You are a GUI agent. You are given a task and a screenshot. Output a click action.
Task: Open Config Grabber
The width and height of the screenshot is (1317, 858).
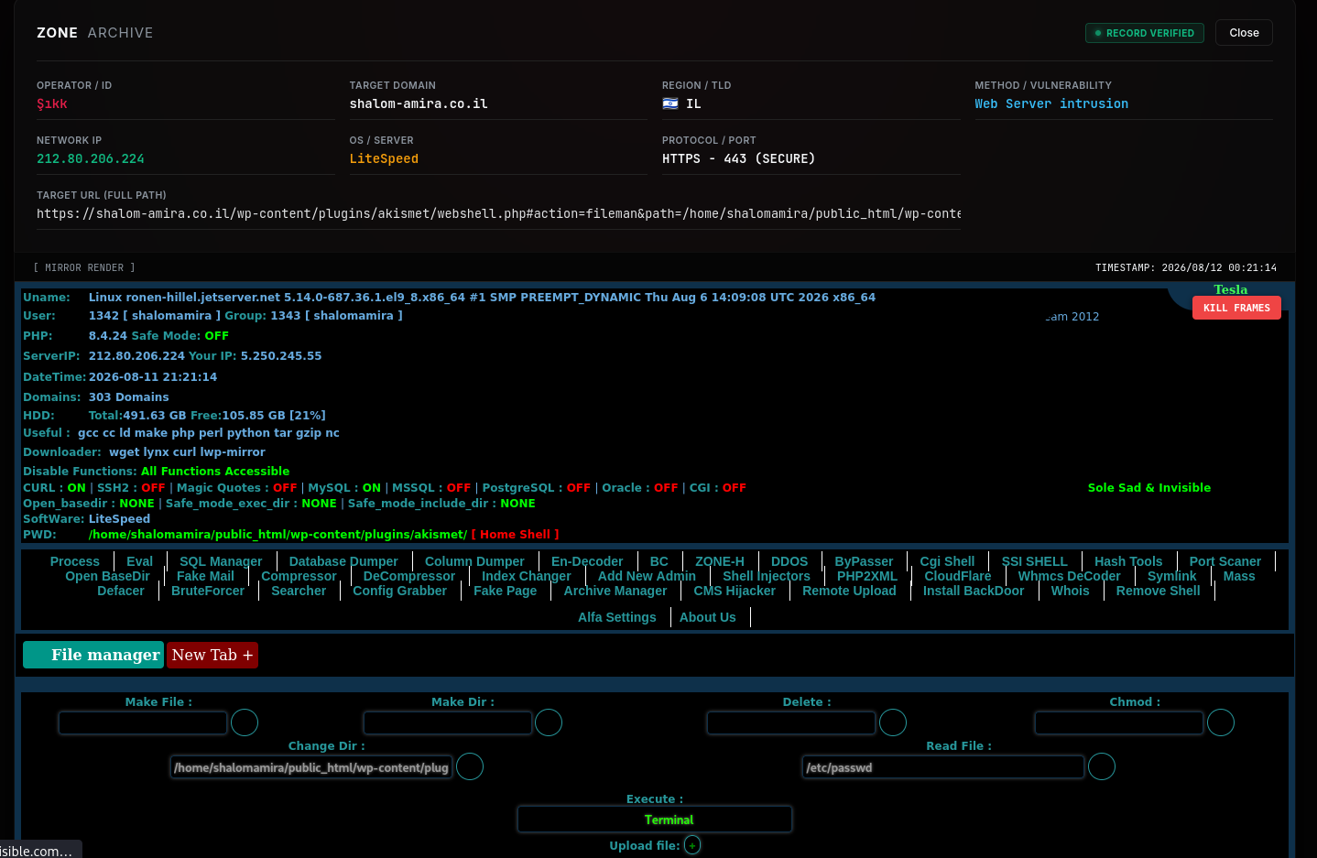pyautogui.click(x=400, y=591)
